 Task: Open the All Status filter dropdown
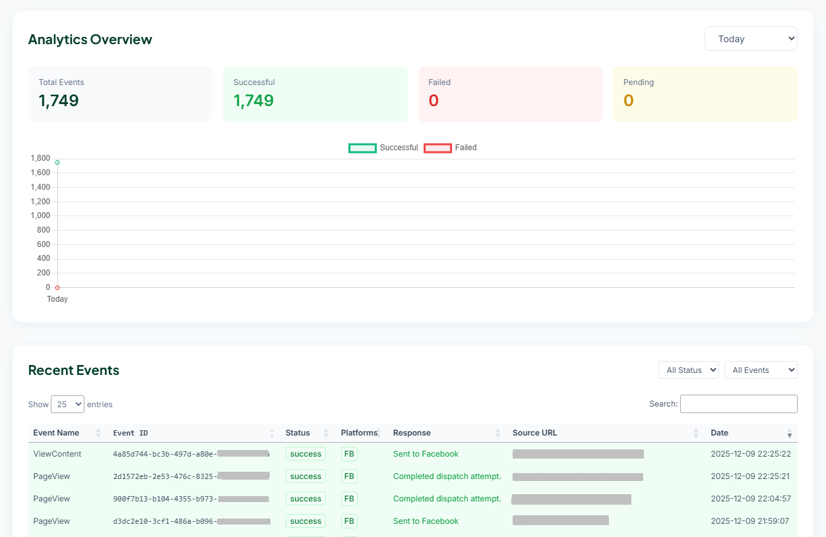688,370
